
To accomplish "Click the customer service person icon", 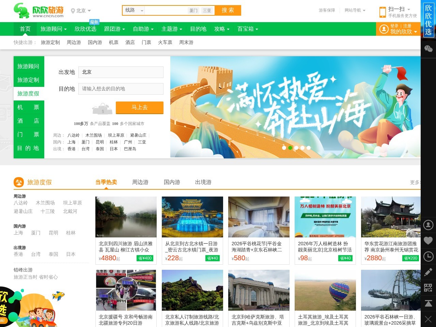I will [x=428, y=225].
